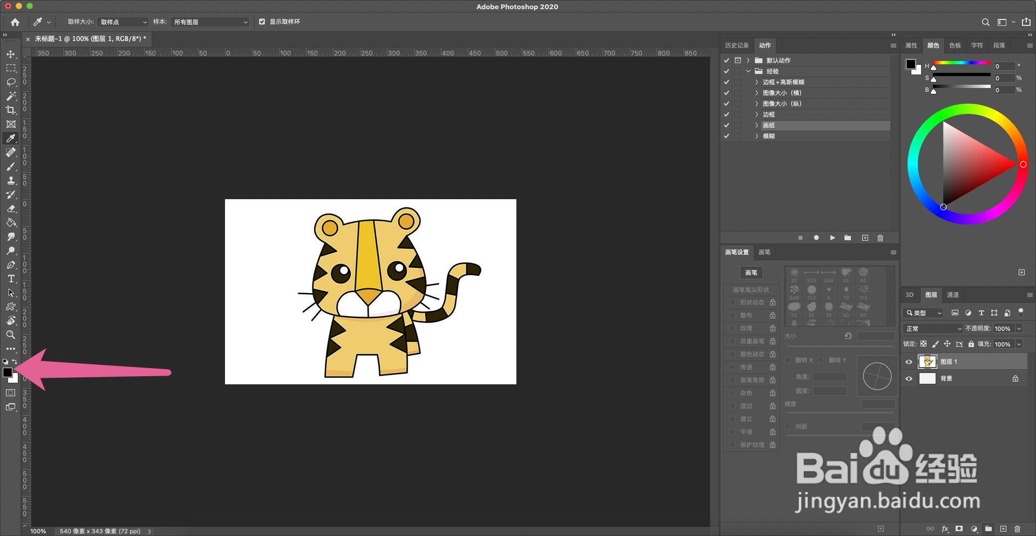This screenshot has height=536, width=1036.
Task: Open the 填充 fill dropdown arrow
Action: click(x=1019, y=344)
